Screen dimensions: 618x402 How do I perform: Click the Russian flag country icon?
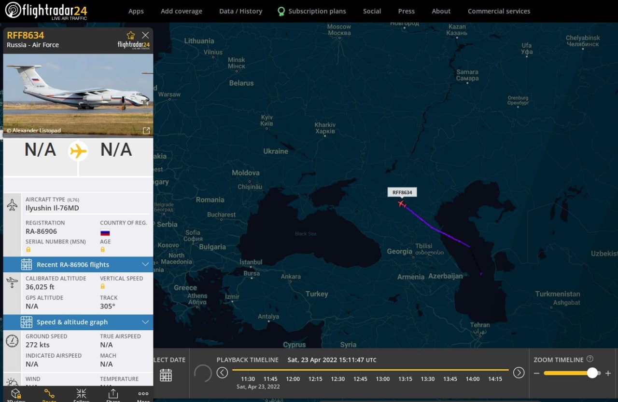[x=105, y=232]
